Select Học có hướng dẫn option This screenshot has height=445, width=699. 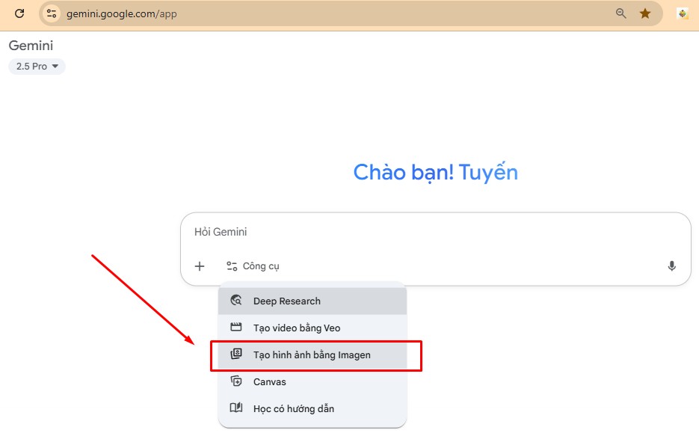click(312, 408)
